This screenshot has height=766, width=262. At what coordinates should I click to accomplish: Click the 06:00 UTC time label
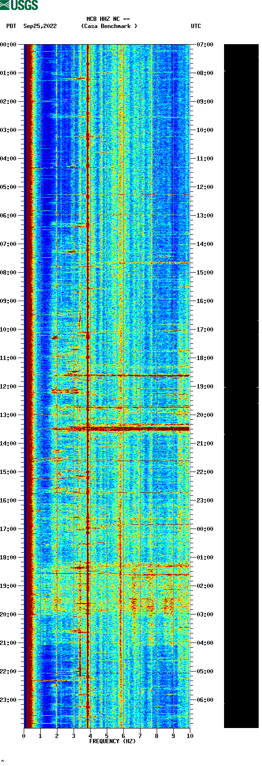point(205,700)
